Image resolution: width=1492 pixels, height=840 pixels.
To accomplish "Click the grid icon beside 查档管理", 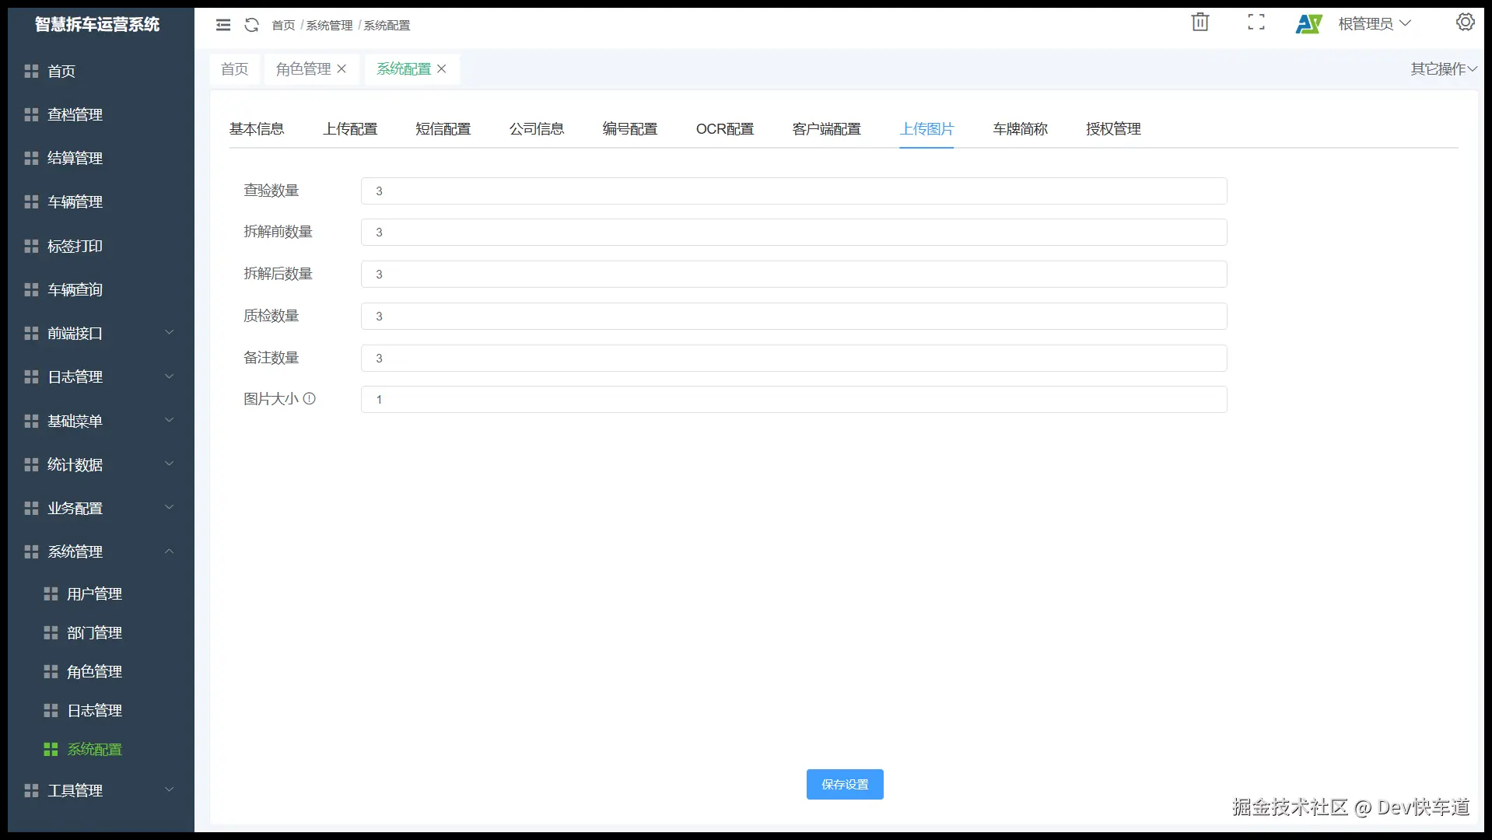I will click(x=31, y=115).
